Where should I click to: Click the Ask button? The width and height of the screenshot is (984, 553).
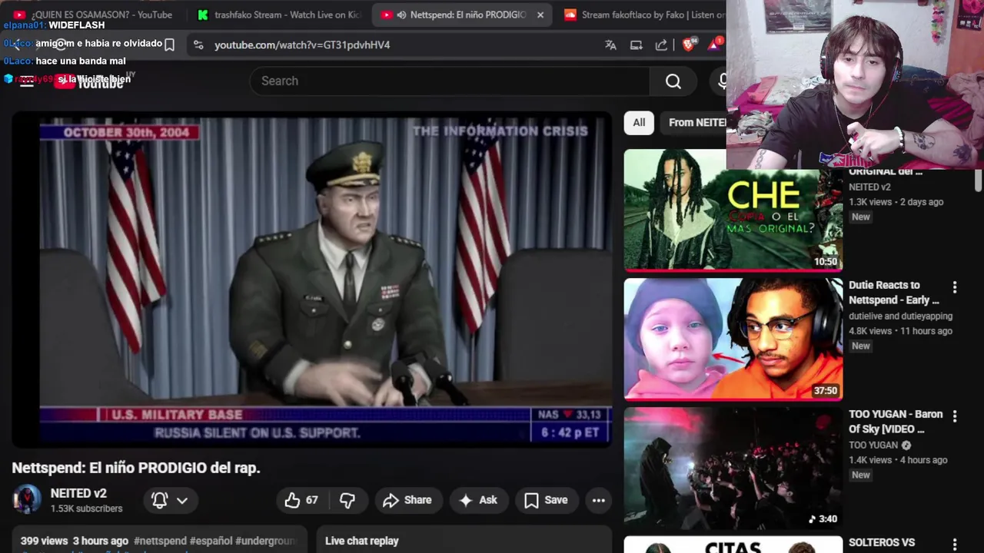point(478,500)
